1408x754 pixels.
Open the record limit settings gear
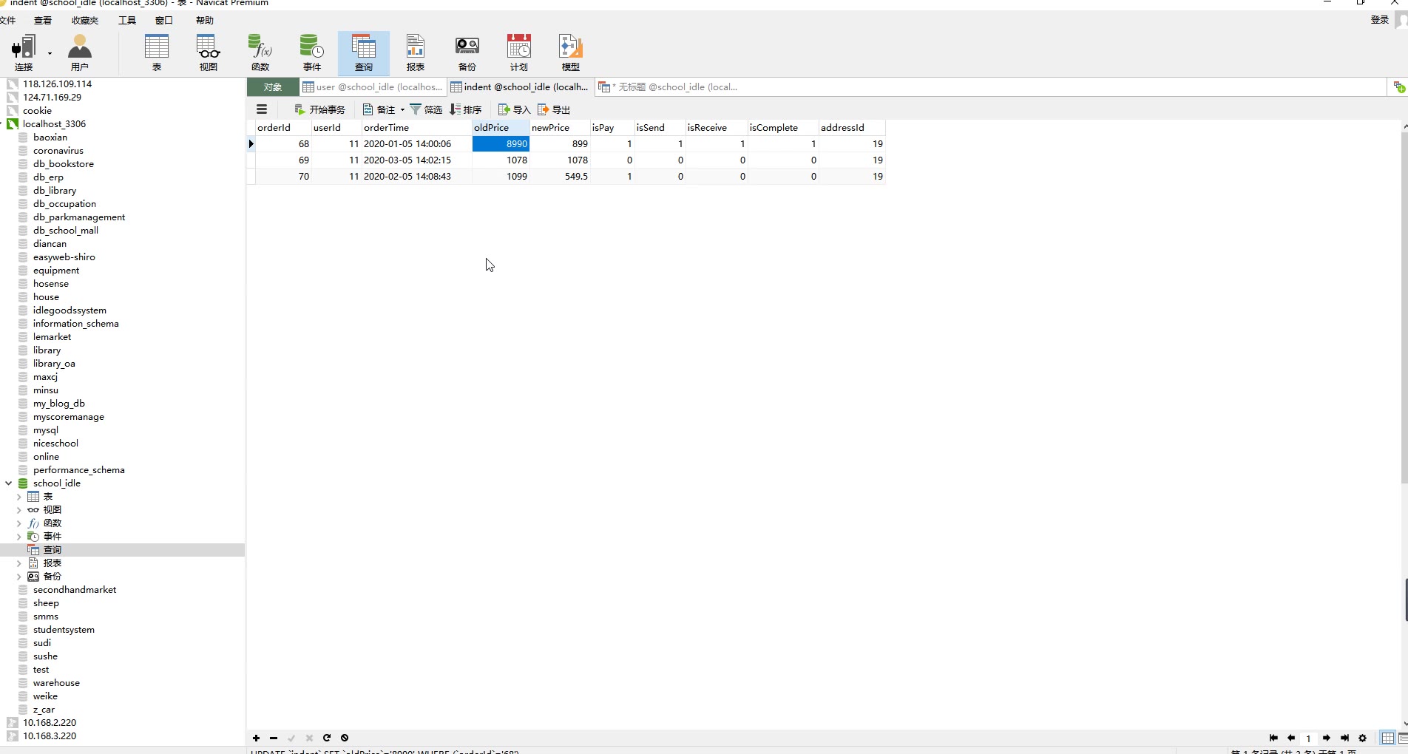point(1363,738)
